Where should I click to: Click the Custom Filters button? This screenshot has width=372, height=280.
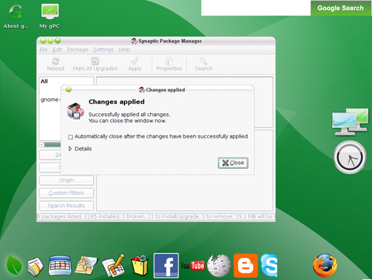66,193
